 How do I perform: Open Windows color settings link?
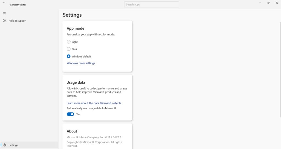(81, 63)
